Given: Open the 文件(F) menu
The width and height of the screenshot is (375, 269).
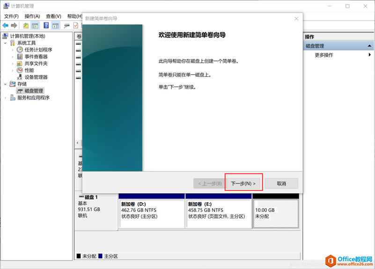Looking at the screenshot, I should [x=11, y=16].
